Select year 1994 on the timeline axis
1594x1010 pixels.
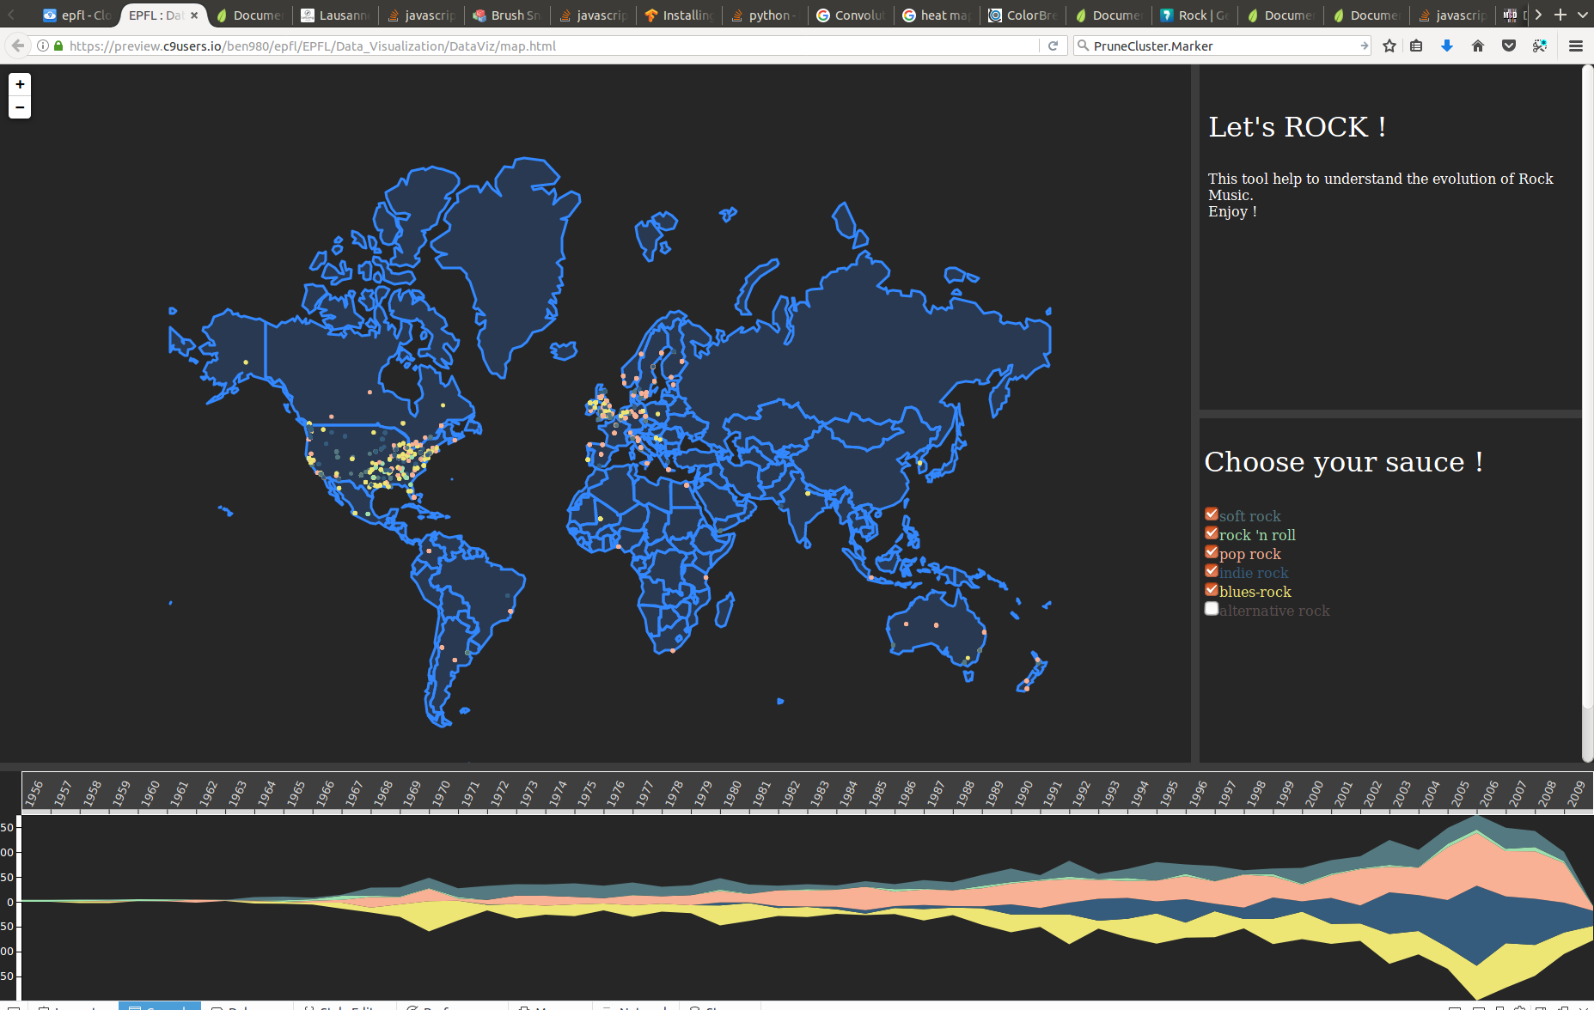click(x=1139, y=792)
